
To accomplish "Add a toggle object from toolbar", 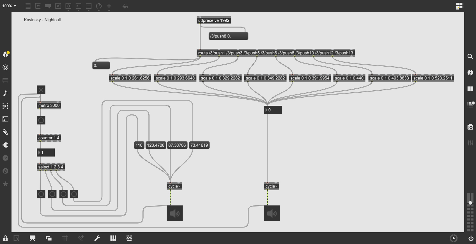I will coord(58,6).
